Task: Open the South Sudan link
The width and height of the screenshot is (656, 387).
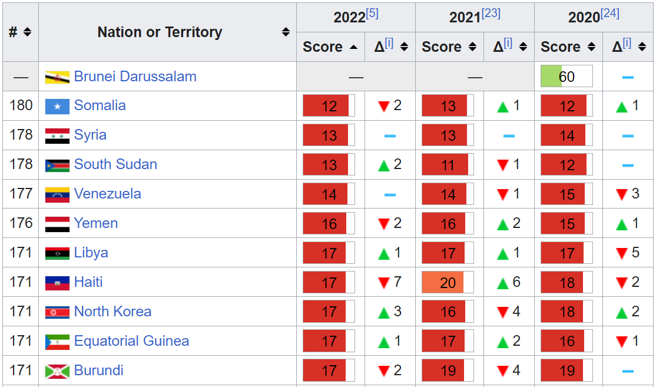Action: pyautogui.click(x=115, y=164)
